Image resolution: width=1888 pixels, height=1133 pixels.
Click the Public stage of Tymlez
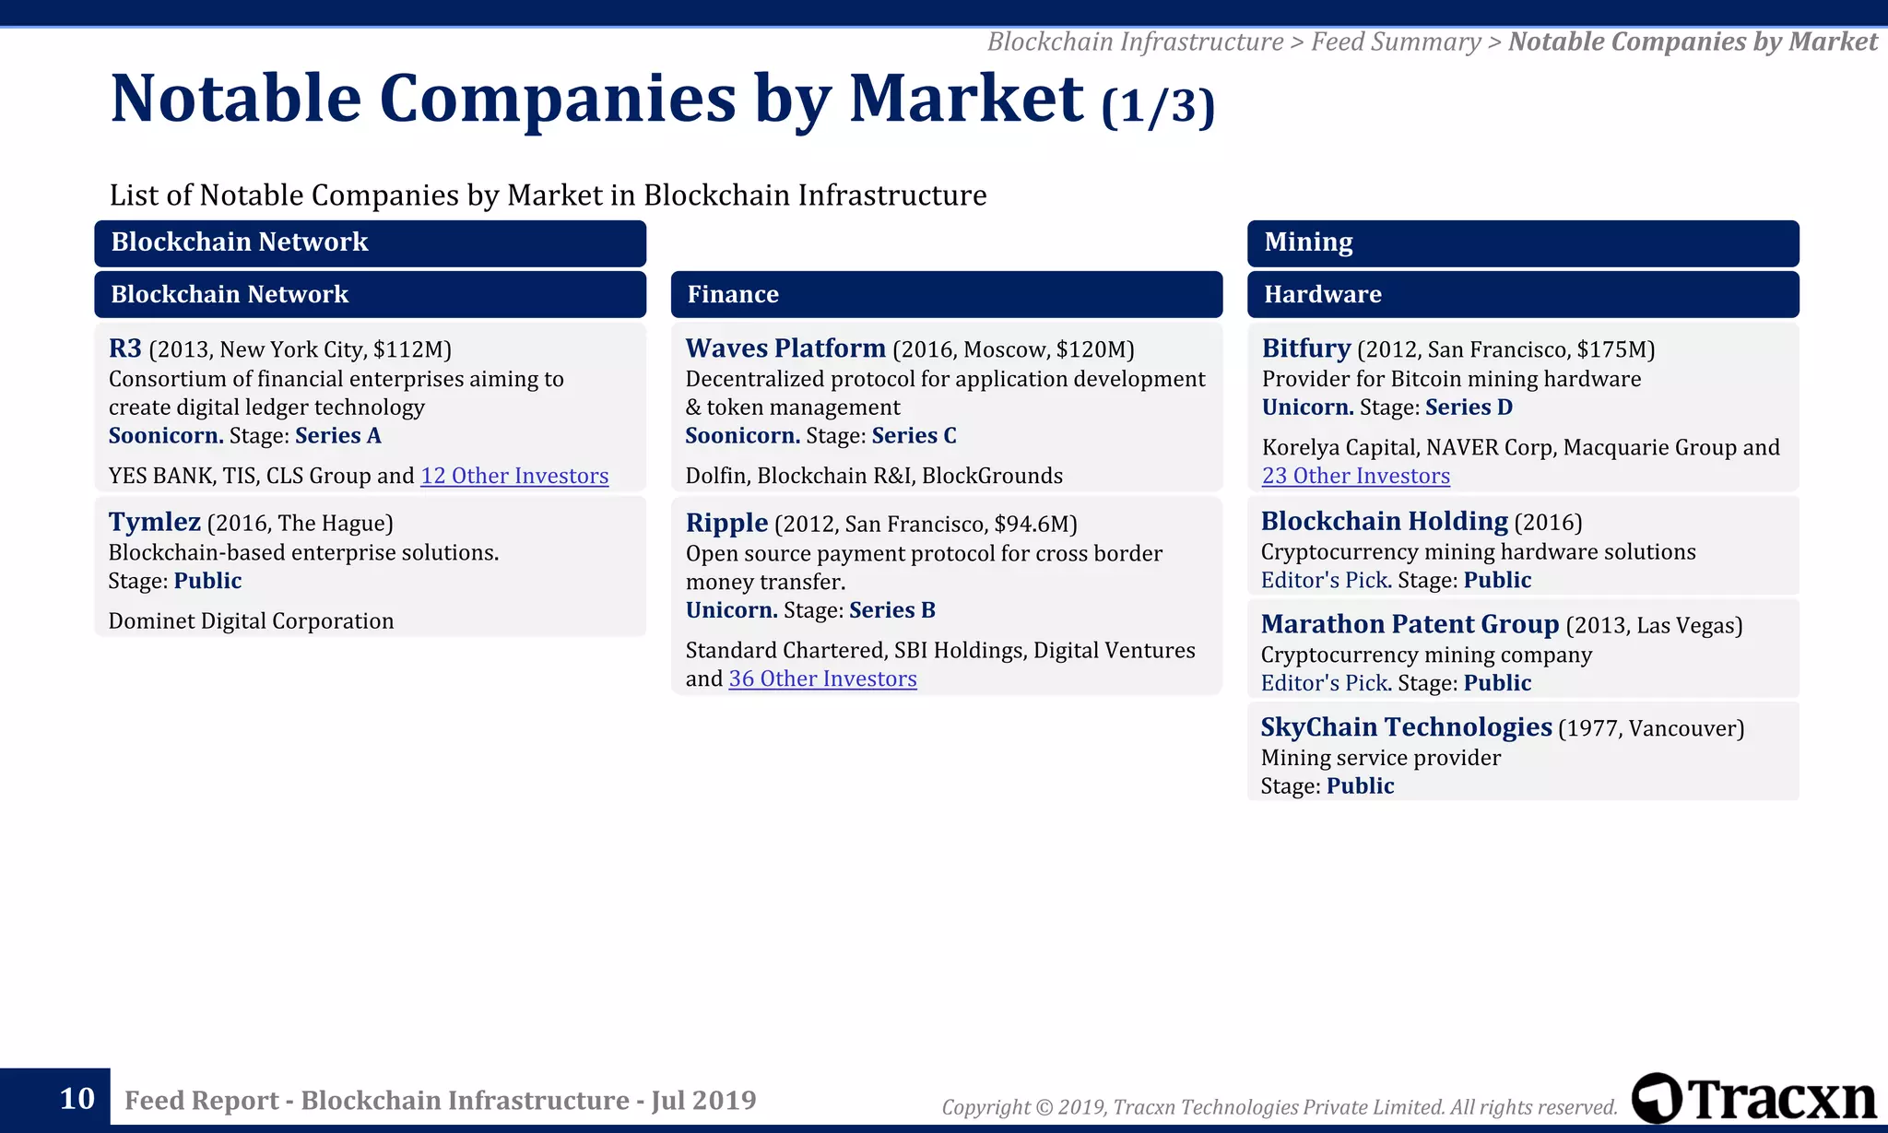207,581
